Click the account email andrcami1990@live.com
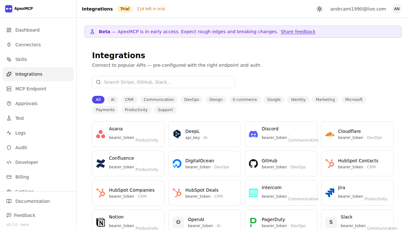Image resolution: width=409 pixels, height=230 pixels. pyautogui.click(x=358, y=9)
